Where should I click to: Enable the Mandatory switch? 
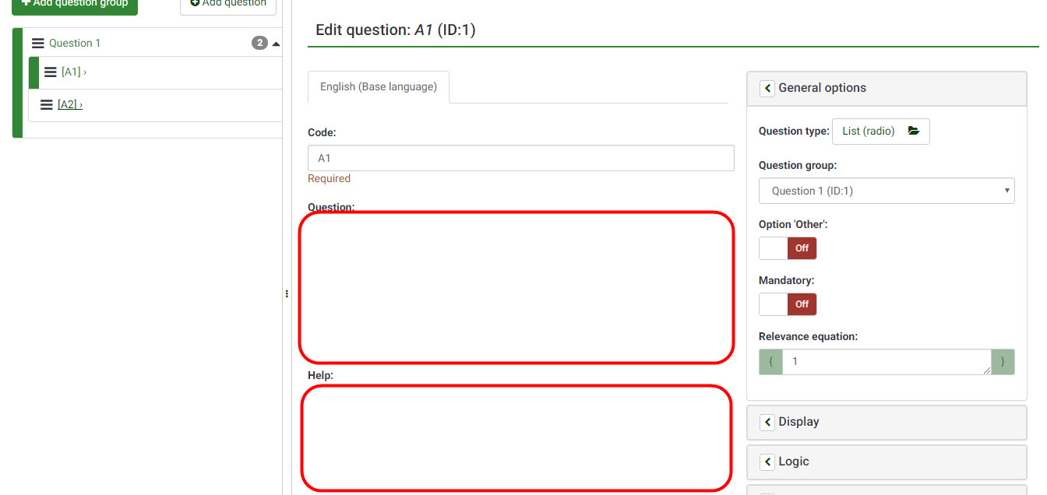[x=788, y=304]
